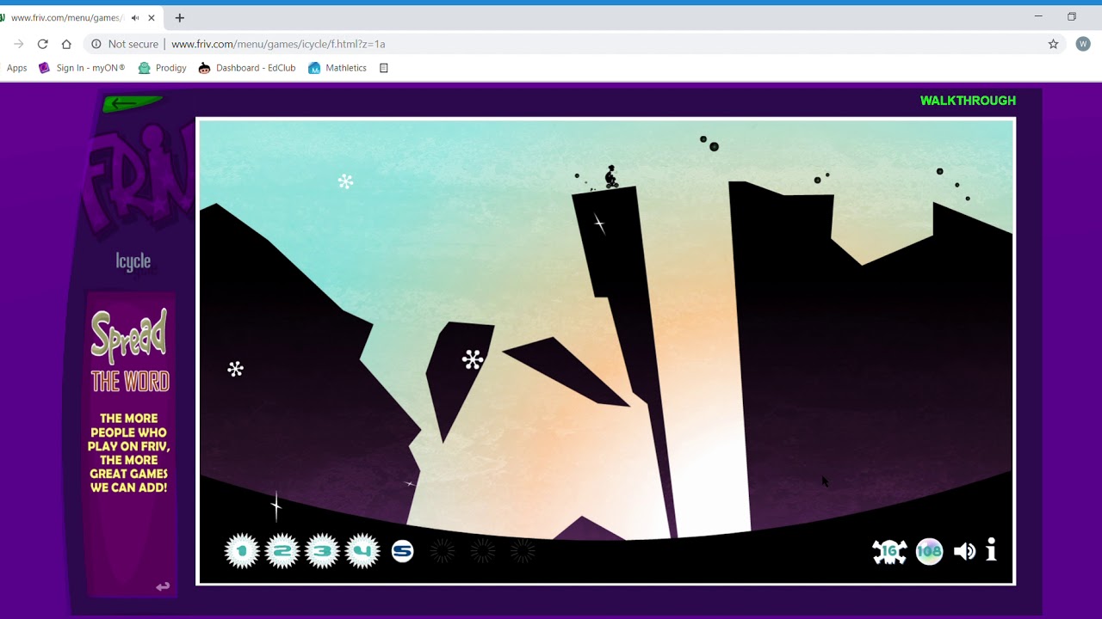
Task: Click the browser forward arrow
Action: click(x=18, y=44)
